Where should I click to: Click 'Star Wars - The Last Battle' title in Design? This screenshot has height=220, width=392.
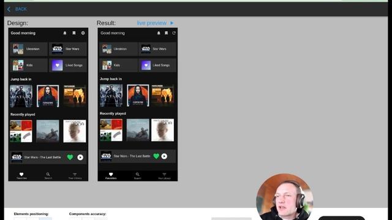coord(42,158)
